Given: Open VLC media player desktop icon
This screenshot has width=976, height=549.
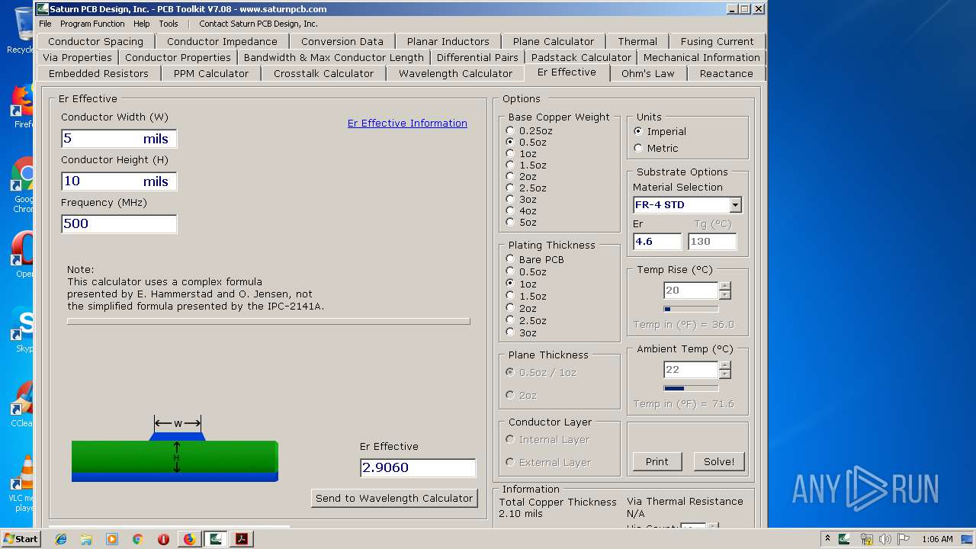Looking at the screenshot, I should point(23,483).
